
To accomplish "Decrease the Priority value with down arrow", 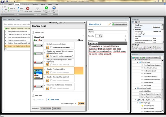I will (101, 37).
